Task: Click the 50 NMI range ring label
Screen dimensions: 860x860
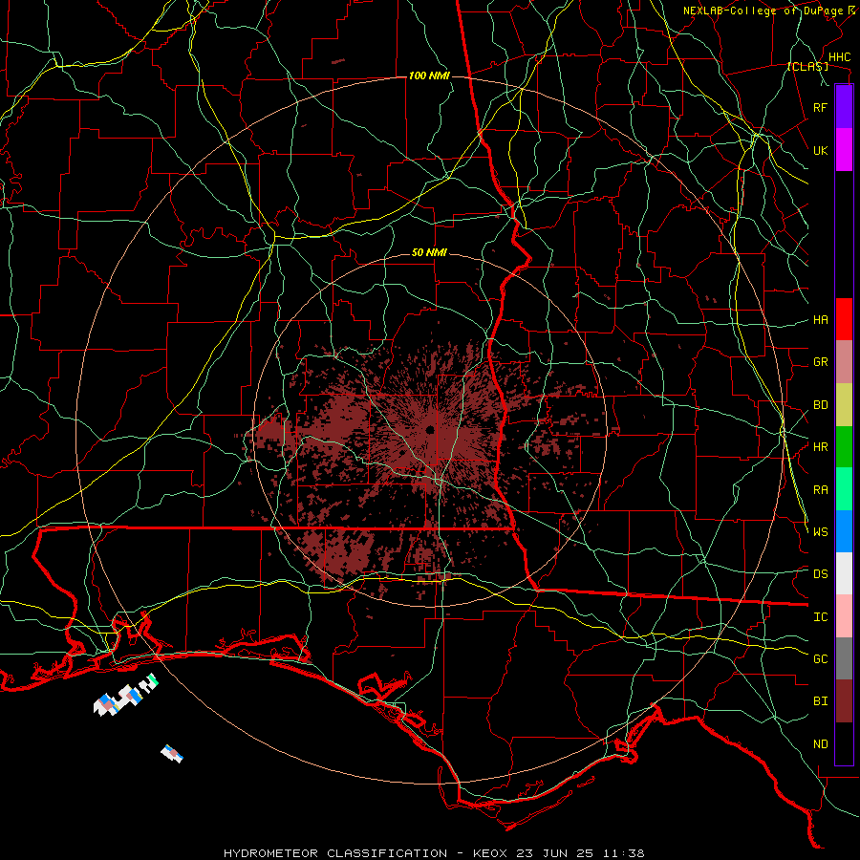Action: [429, 252]
